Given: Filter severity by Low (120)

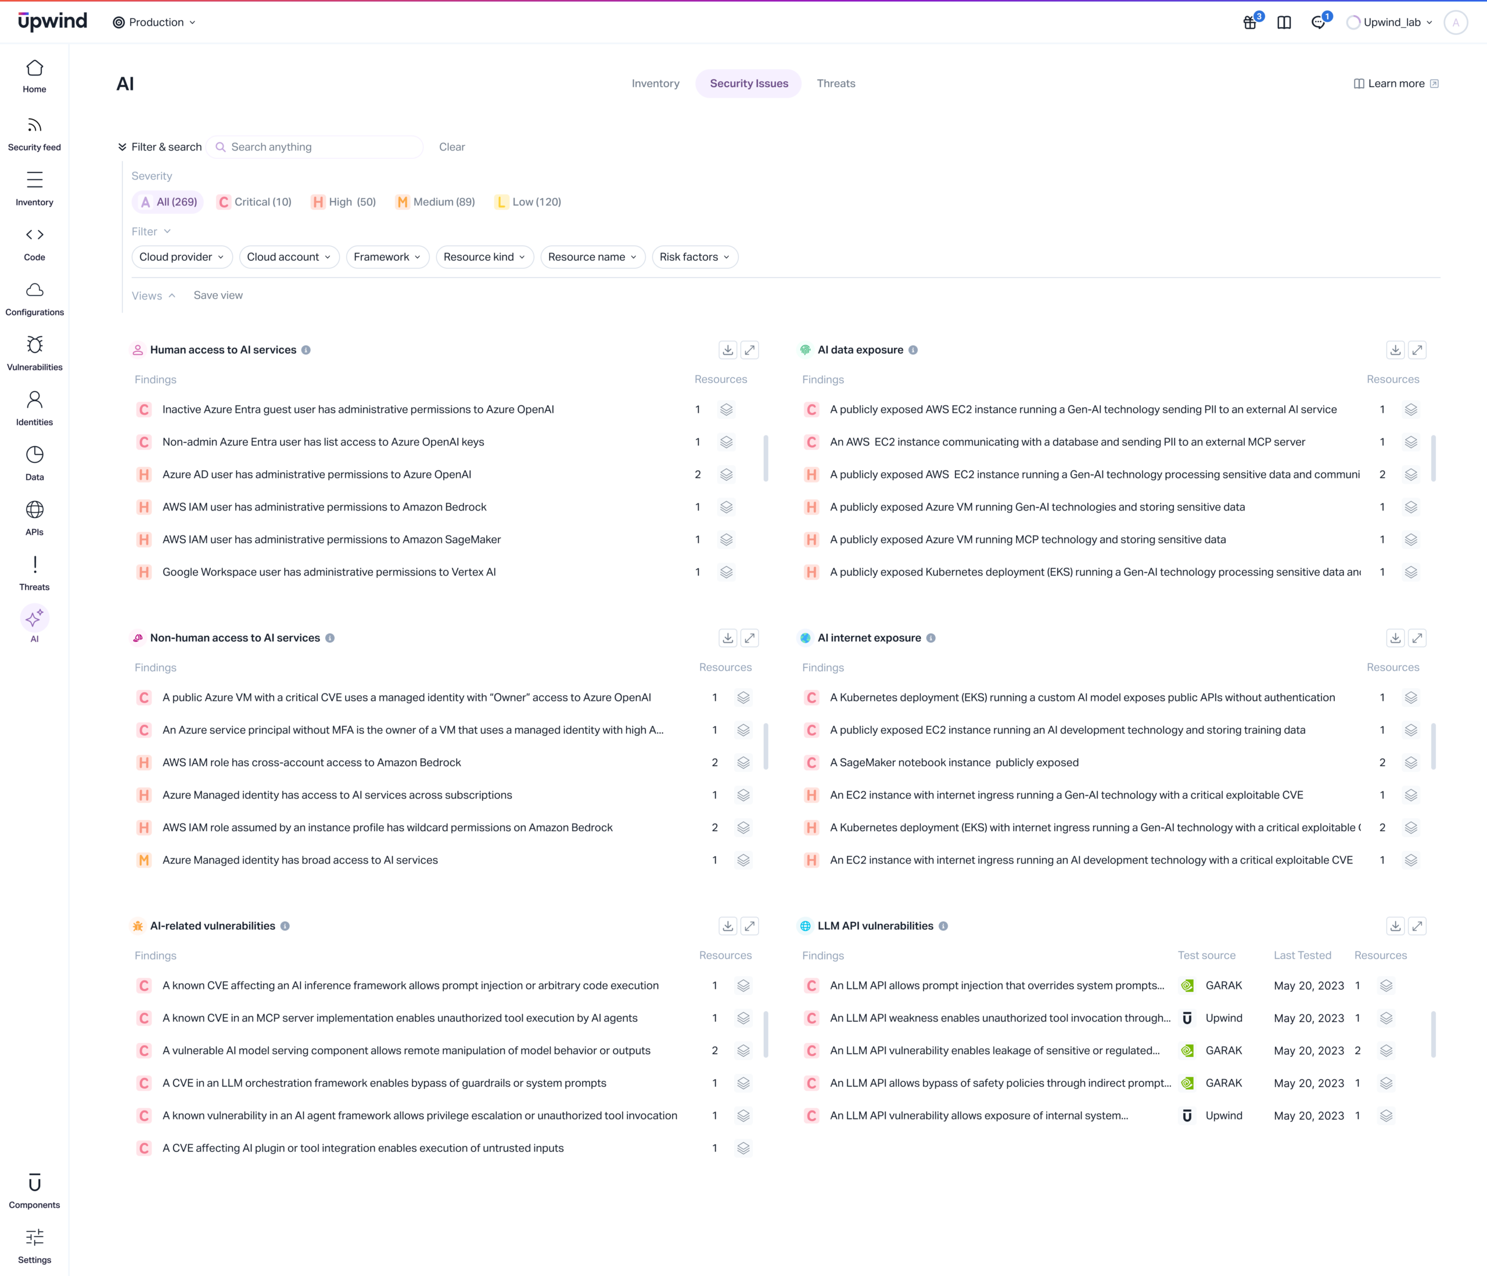Looking at the screenshot, I should click(x=528, y=202).
